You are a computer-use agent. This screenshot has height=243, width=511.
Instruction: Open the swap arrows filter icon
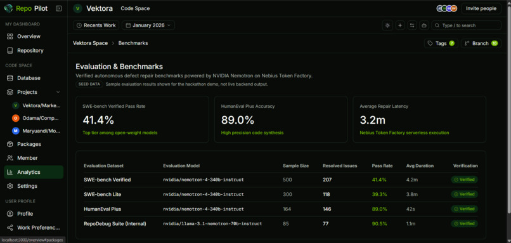412,25
